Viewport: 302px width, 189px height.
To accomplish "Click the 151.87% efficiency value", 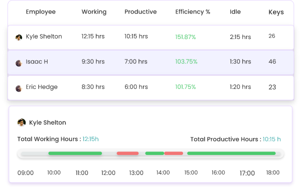I will [185, 37].
